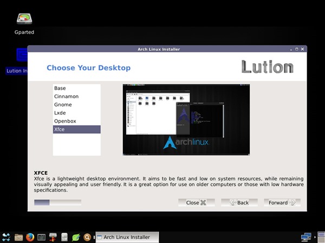
Task: Click the network computers tray icon
Action: 306,237
